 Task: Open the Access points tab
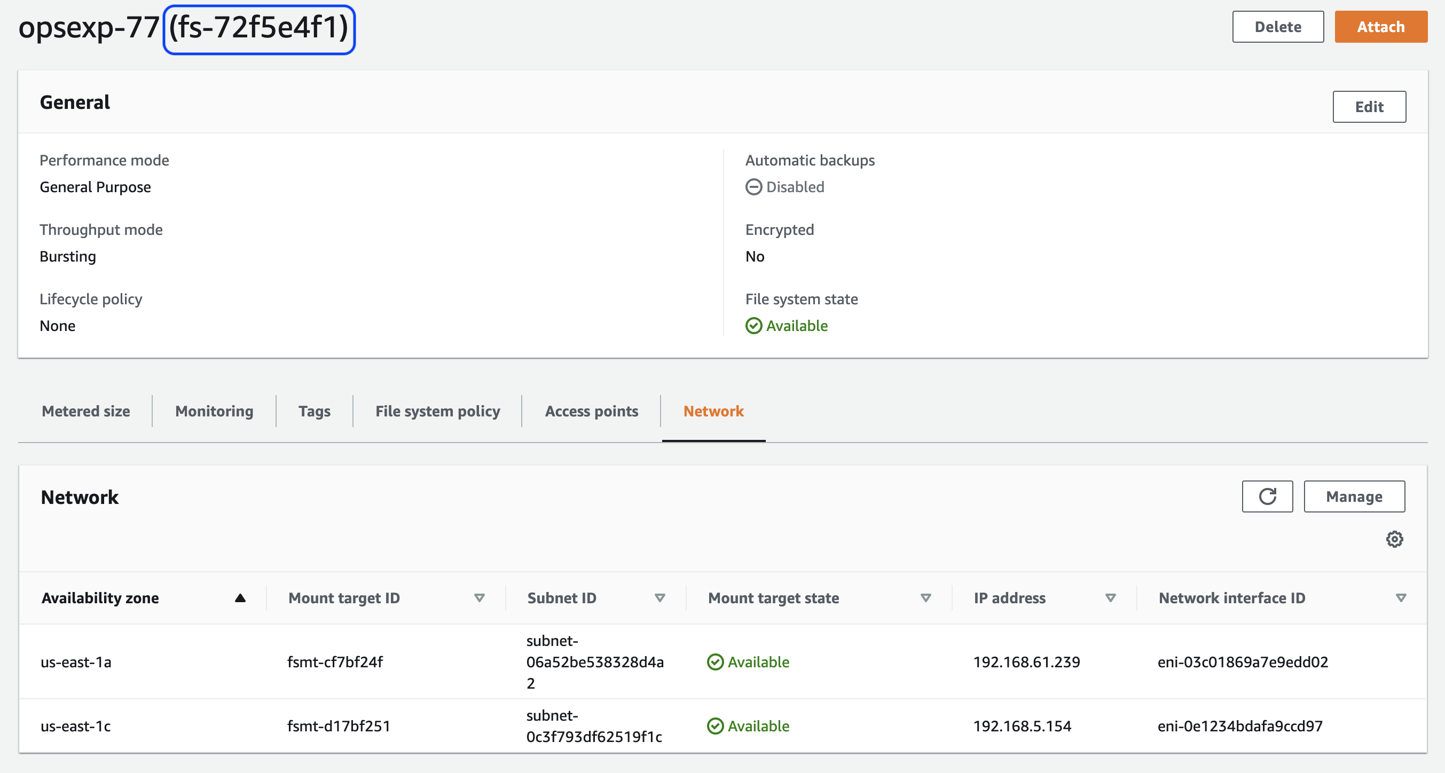pos(591,411)
